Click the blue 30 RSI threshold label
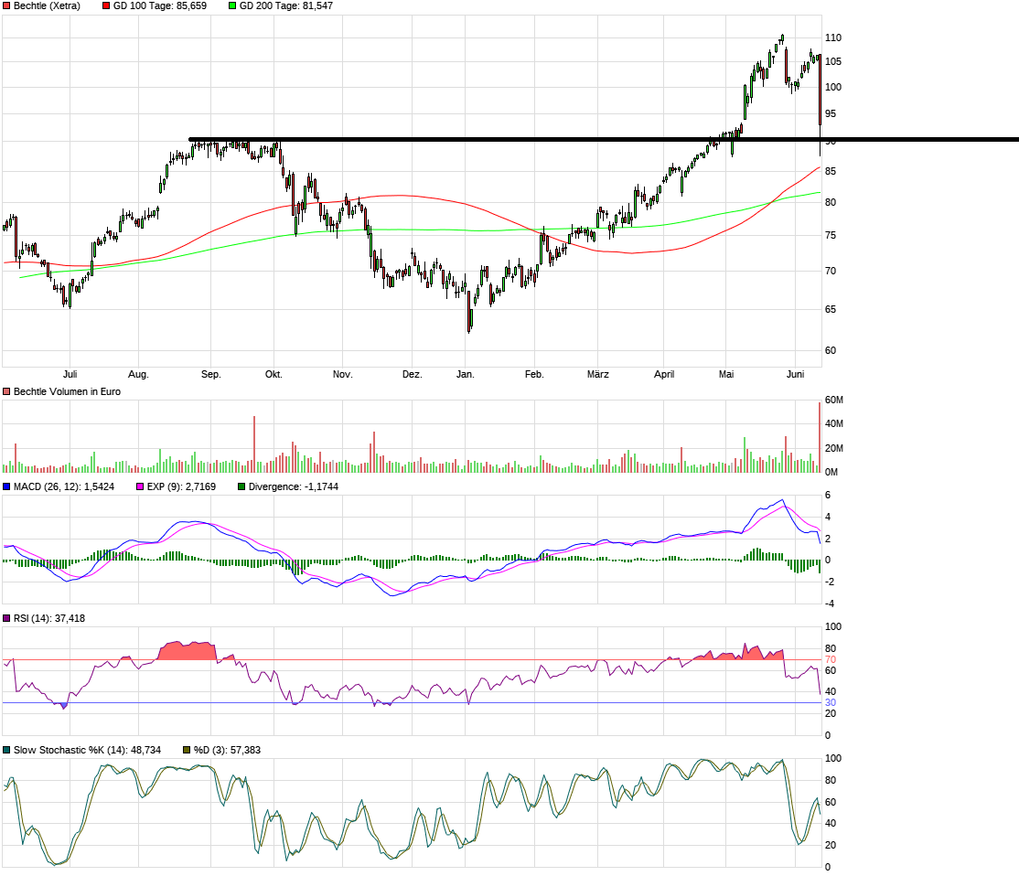Screen dimensions: 1019x876 click(x=831, y=702)
